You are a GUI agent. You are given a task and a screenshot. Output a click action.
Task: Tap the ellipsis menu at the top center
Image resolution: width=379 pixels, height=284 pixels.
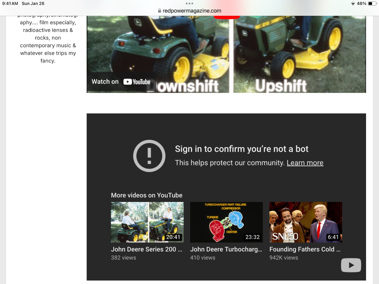click(189, 3)
